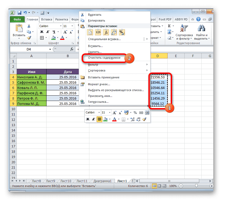The width and height of the screenshot is (229, 200).
Task: Open the font size dropdown in mini toolbar
Action: 109,112
